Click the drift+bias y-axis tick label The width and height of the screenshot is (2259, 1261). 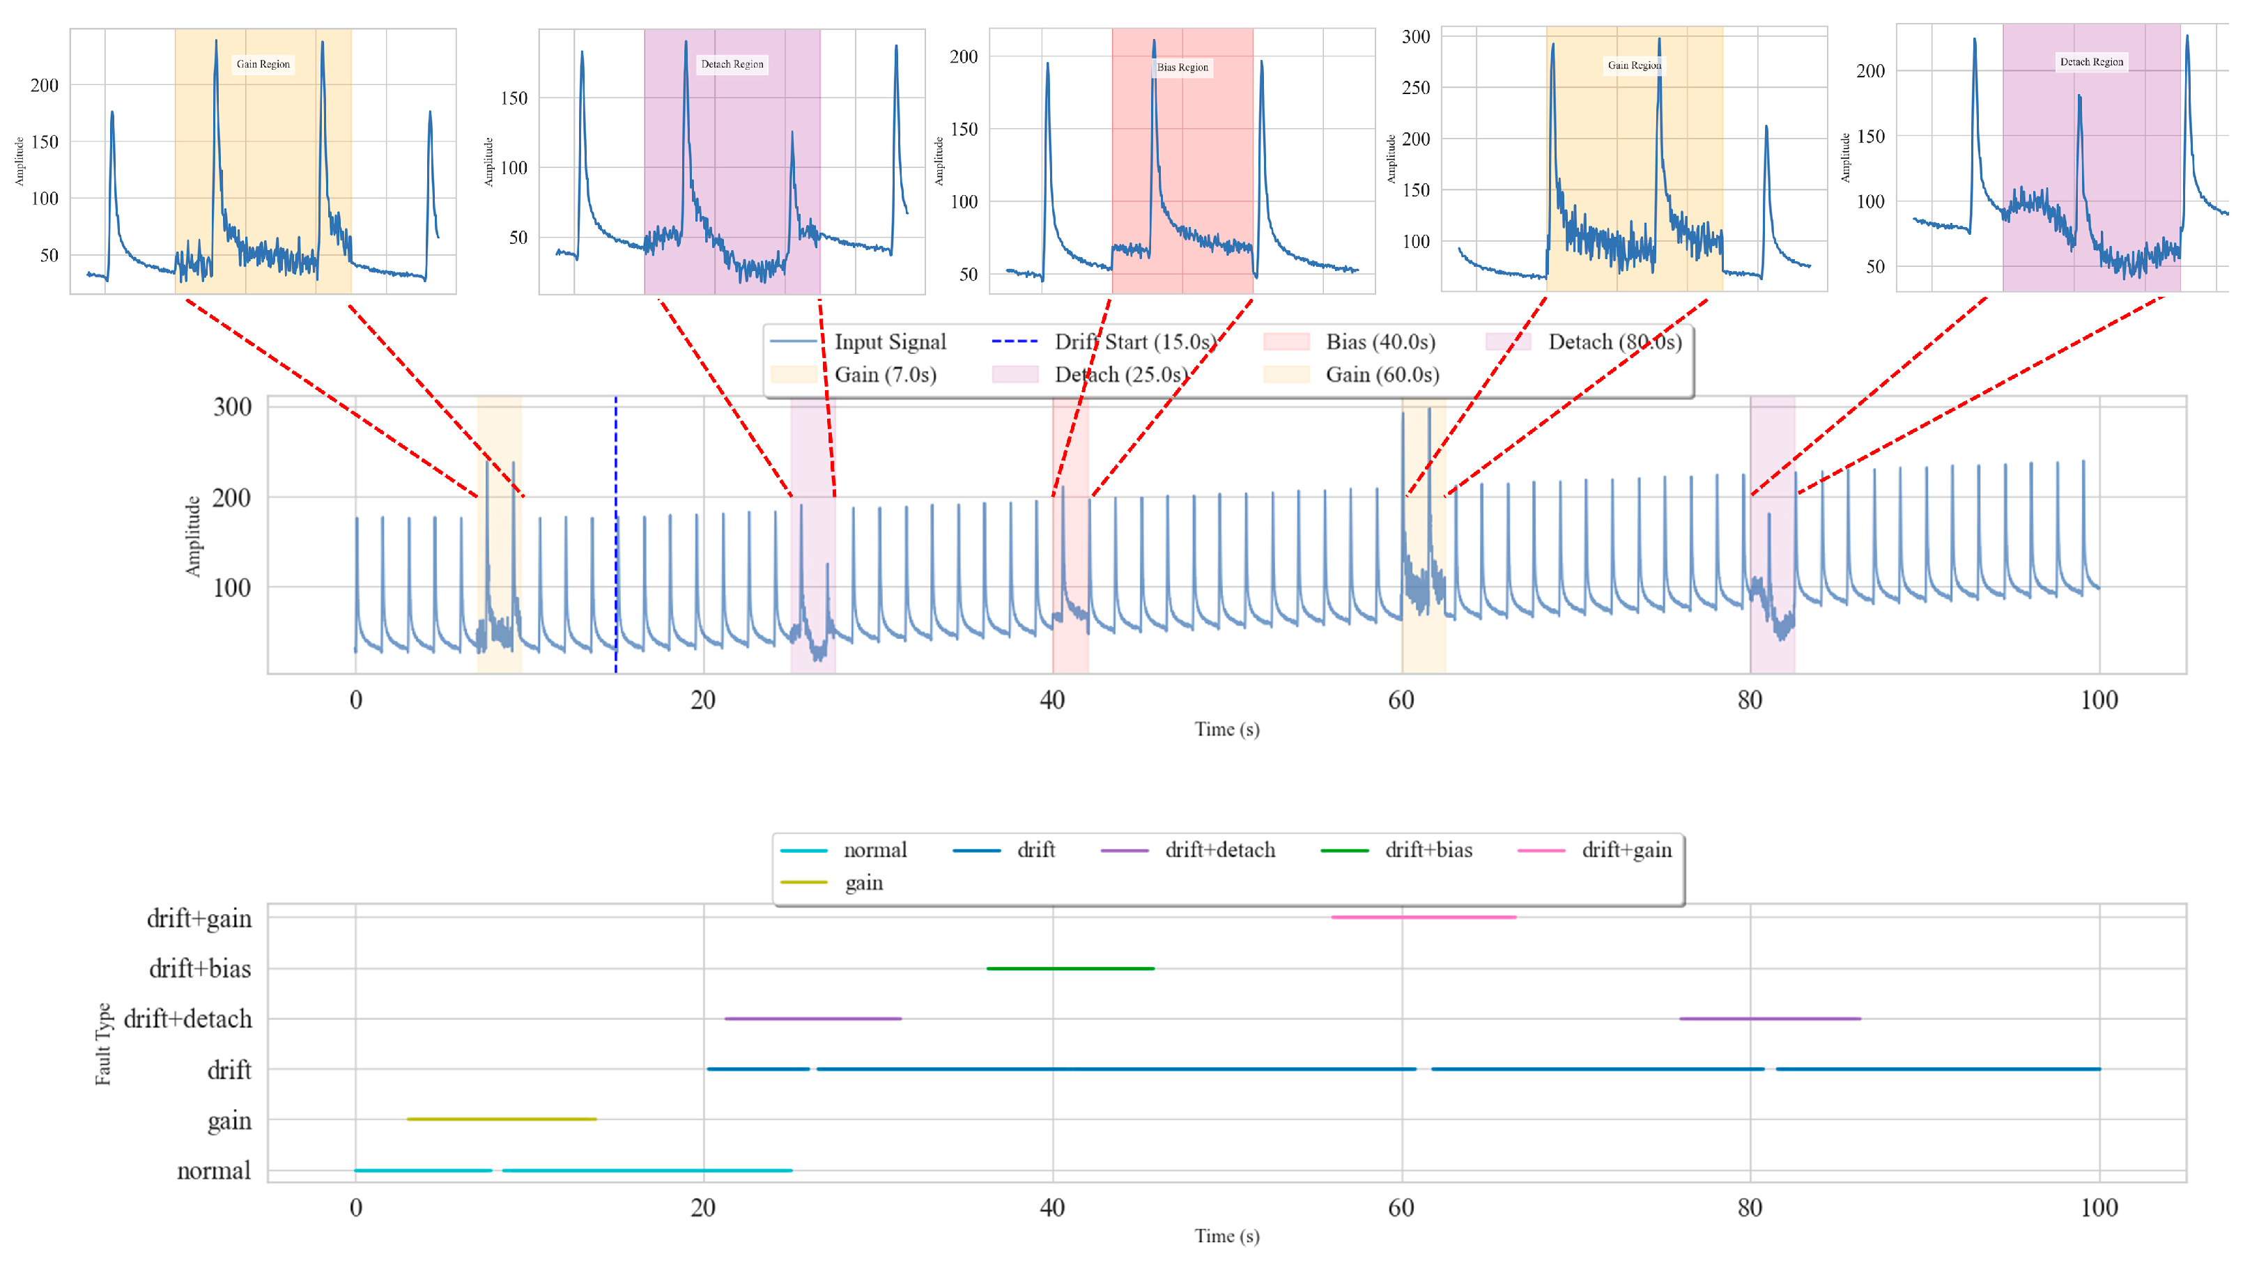(200, 969)
